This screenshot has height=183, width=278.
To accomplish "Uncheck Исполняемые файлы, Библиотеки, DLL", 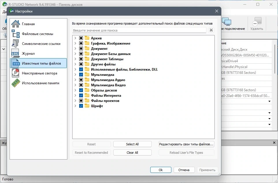I will click(81, 69).
